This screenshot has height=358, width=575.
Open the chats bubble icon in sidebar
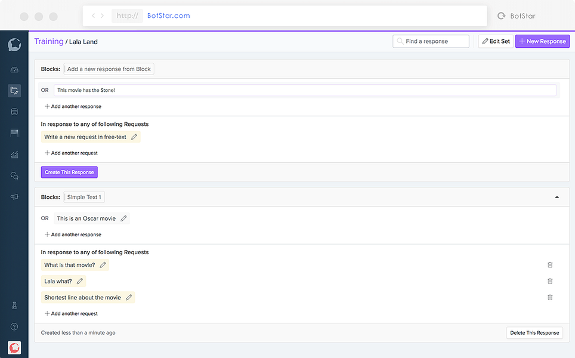point(14,175)
